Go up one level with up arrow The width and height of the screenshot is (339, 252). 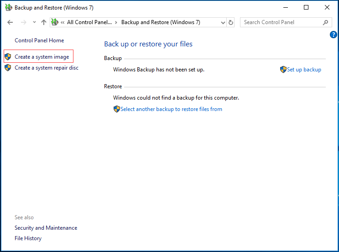44,22
